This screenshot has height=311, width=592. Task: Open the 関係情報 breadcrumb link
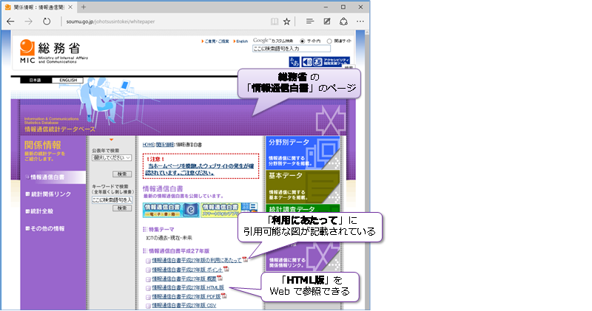point(164,144)
